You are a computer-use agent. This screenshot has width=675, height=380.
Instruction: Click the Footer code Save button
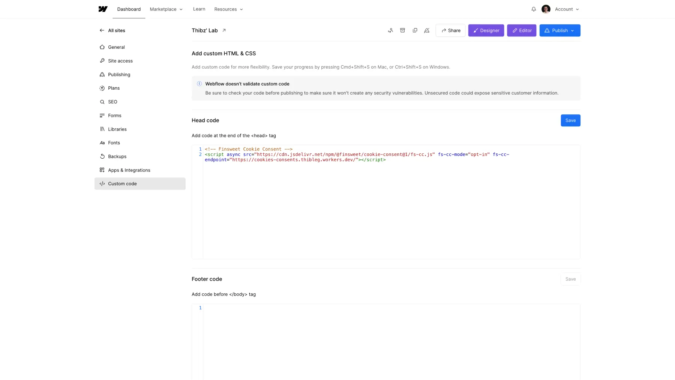pos(570,279)
